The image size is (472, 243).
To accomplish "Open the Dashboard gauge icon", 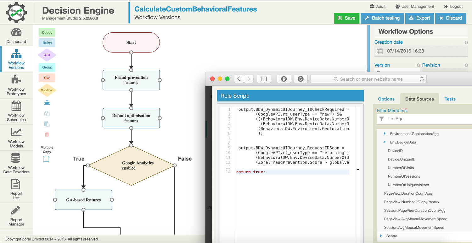I will 16,32.
